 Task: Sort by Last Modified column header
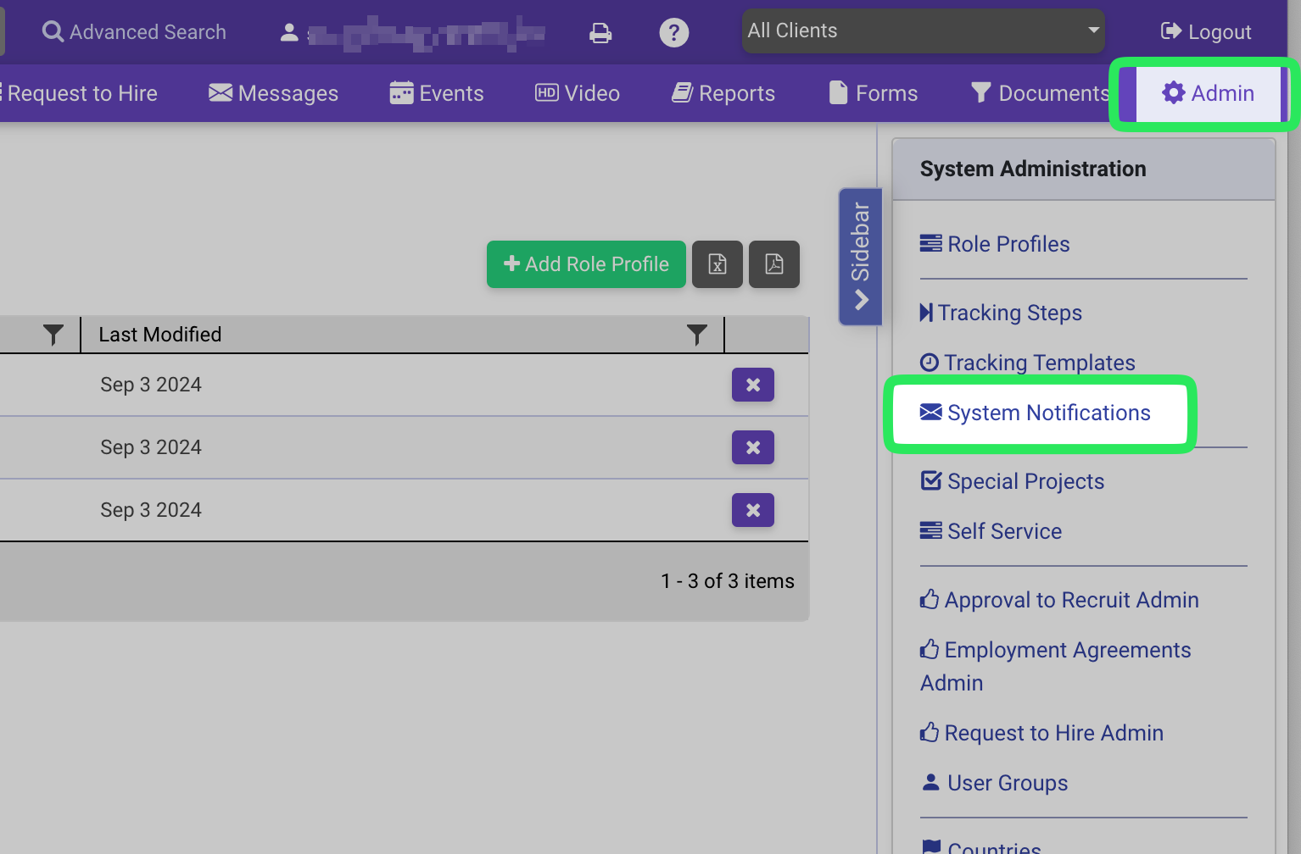click(160, 335)
